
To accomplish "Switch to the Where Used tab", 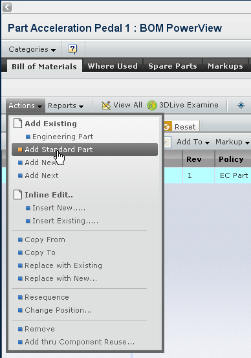I will pos(113,66).
